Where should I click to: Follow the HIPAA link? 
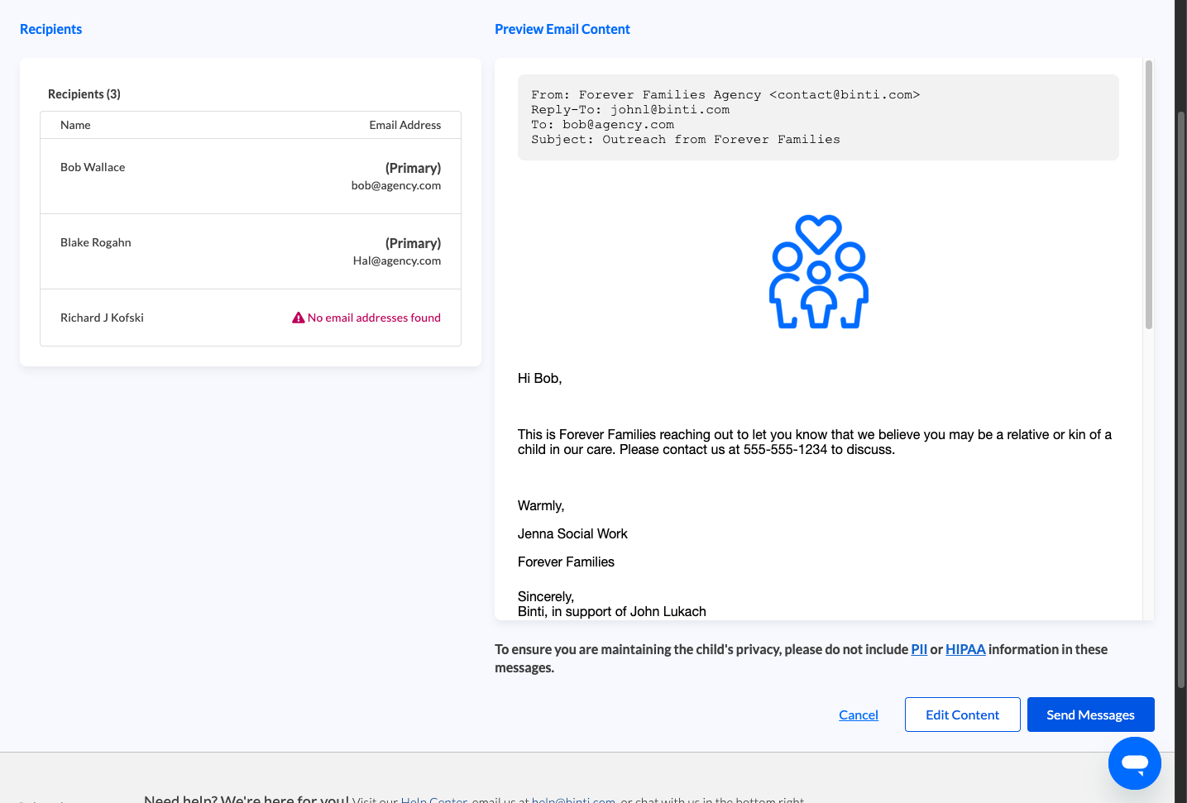(965, 649)
